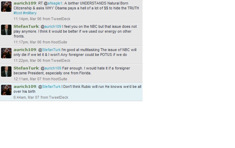Click HootSuite source on the 12:11am tweet

click(59, 79)
